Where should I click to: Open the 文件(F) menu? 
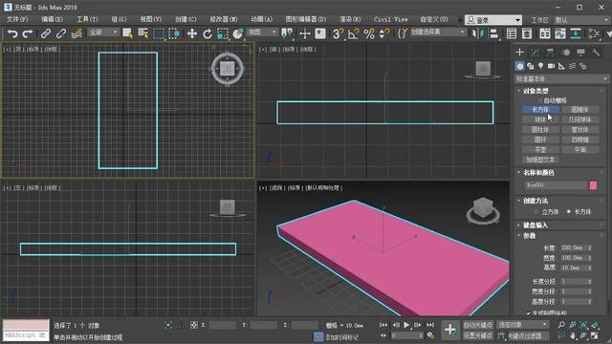click(17, 19)
